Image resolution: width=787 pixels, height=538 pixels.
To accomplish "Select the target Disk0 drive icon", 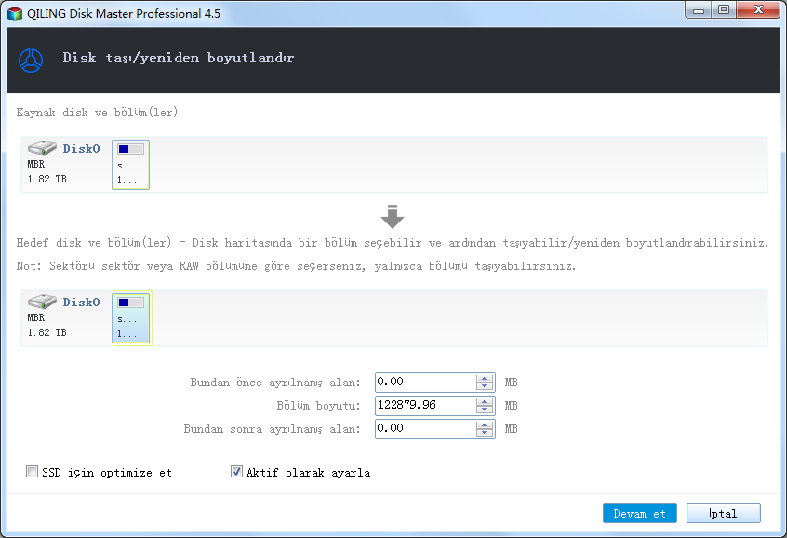I will coord(42,302).
